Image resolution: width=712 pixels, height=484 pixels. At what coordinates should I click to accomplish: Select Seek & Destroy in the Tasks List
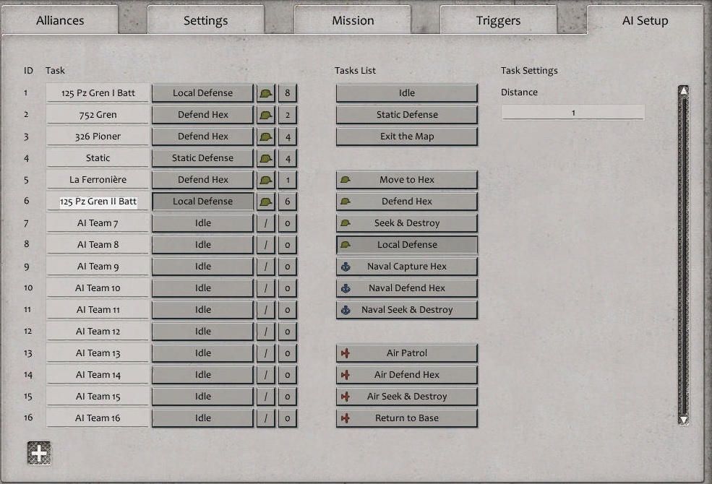coord(406,222)
